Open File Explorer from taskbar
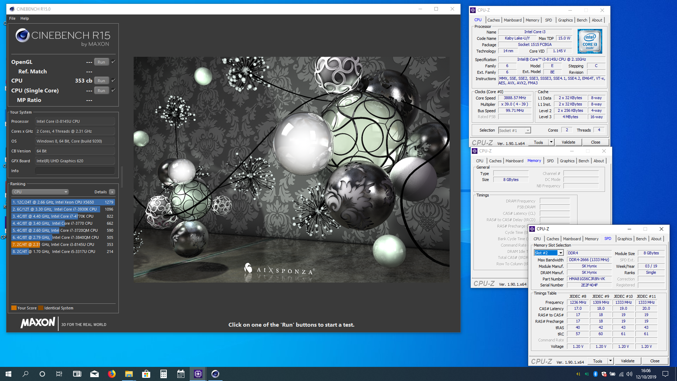This screenshot has width=677, height=381. (x=129, y=374)
